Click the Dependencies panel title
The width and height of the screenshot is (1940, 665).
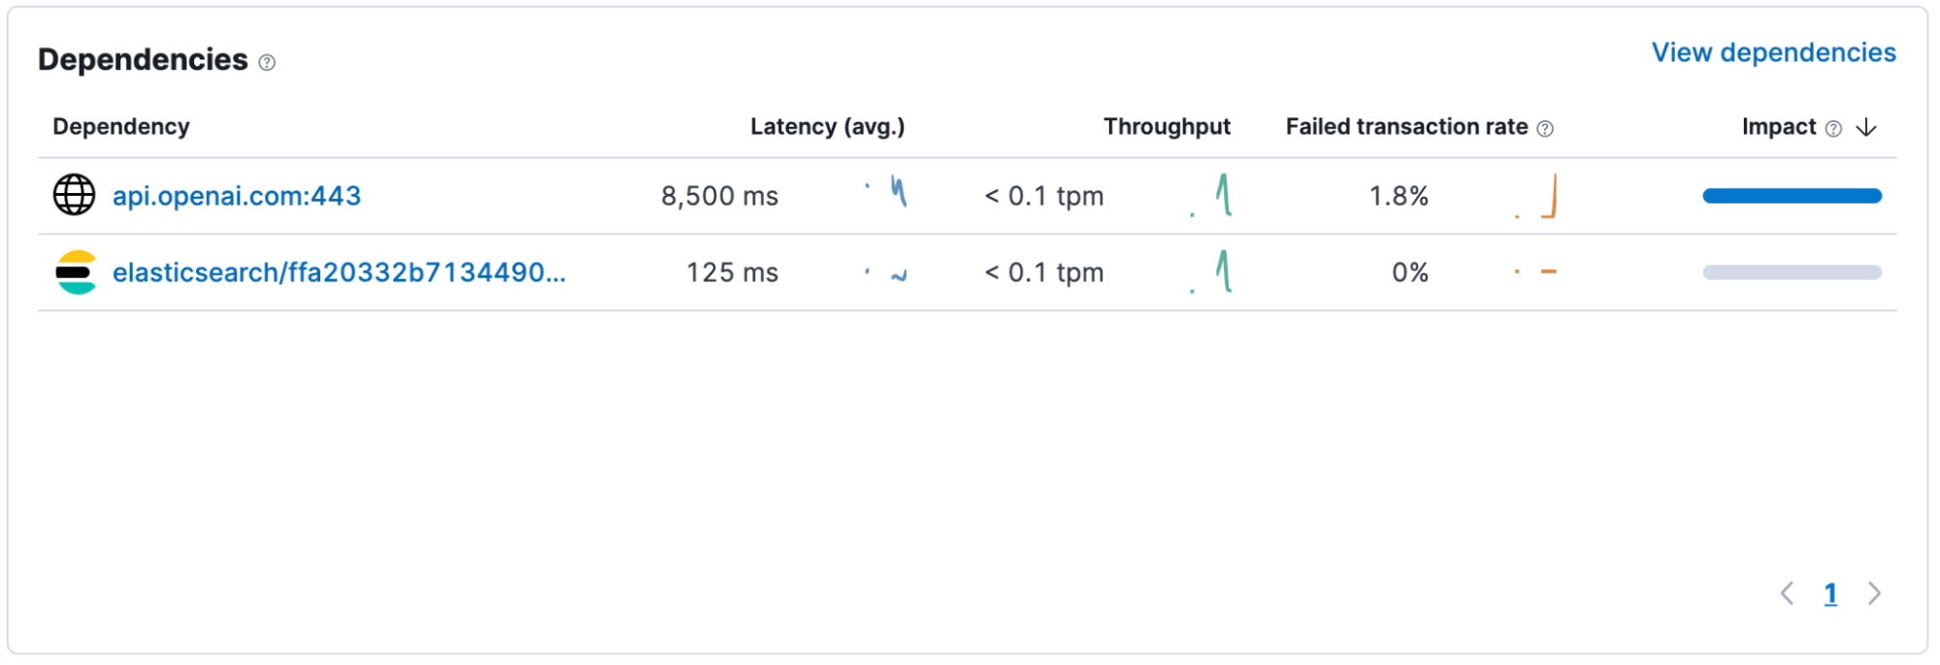[x=141, y=59]
